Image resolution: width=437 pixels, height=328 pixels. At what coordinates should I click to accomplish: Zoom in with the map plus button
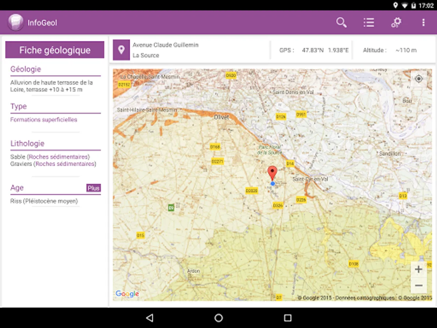(419, 269)
